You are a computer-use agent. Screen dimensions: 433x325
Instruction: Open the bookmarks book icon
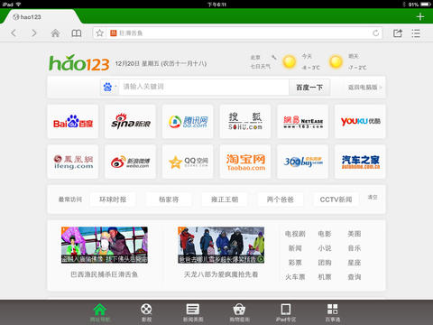click(77, 32)
